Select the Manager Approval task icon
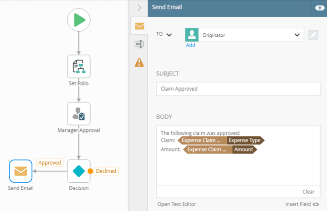 [78, 114]
